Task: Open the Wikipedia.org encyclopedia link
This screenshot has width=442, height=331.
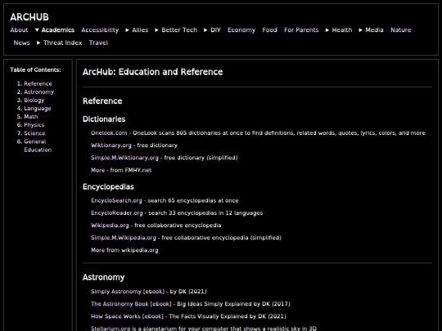Action: coord(110,226)
